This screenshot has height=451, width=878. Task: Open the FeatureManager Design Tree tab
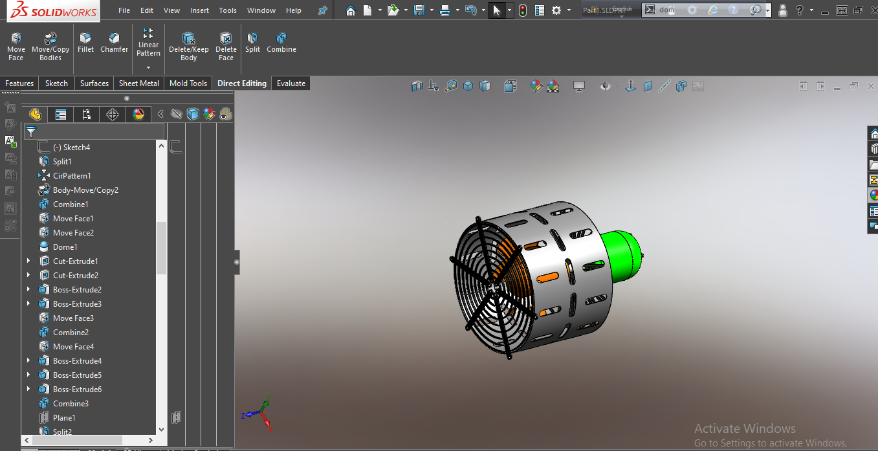click(35, 115)
